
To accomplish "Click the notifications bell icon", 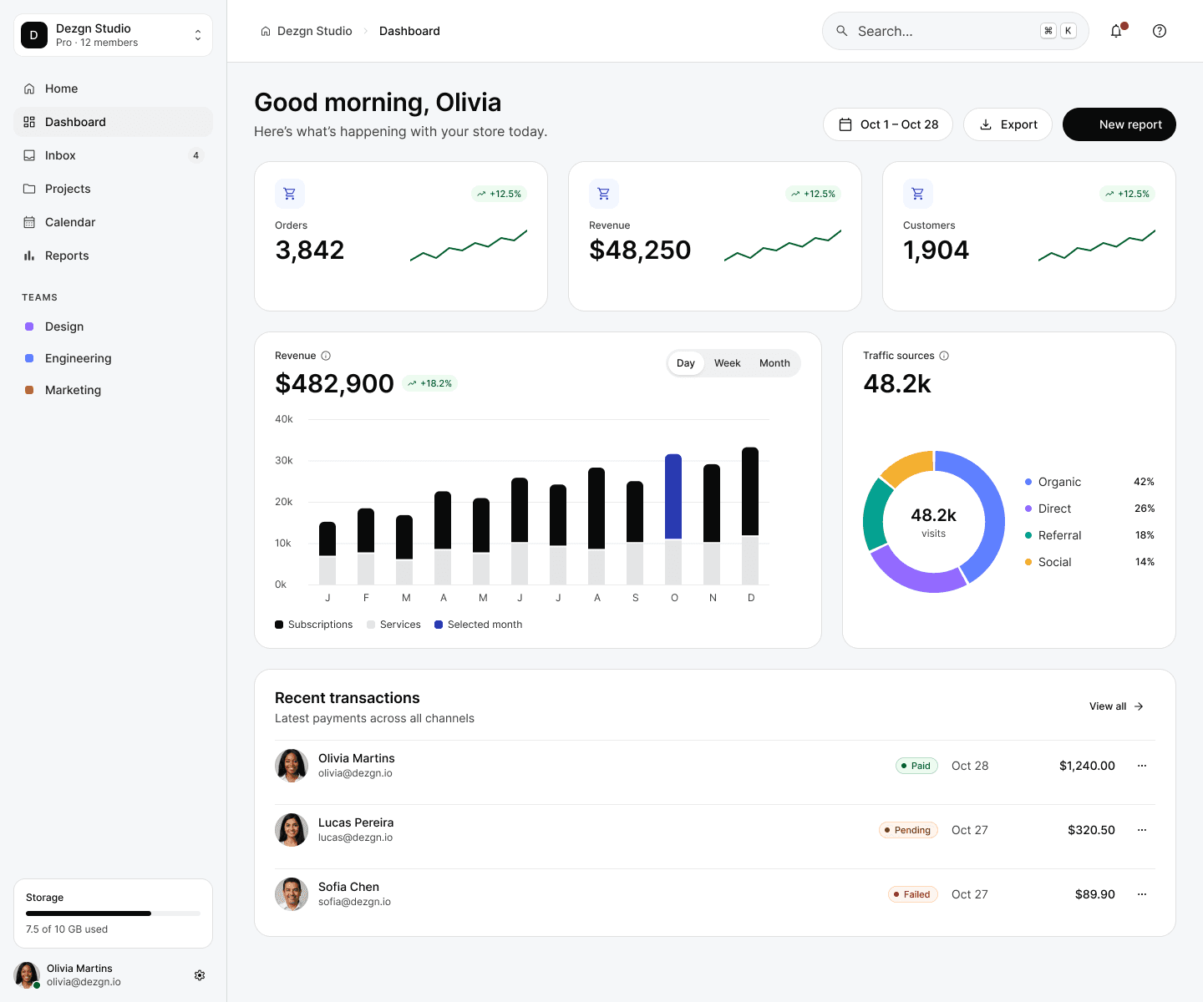I will 1116,31.
